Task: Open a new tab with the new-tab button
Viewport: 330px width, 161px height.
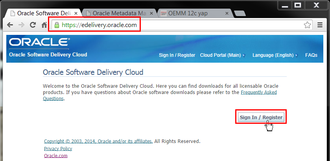Action: pyautogui.click(x=240, y=13)
